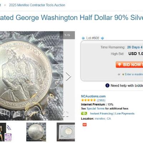Open NCAuctions.com seller link
143x143 pixels.
coord(93,96)
